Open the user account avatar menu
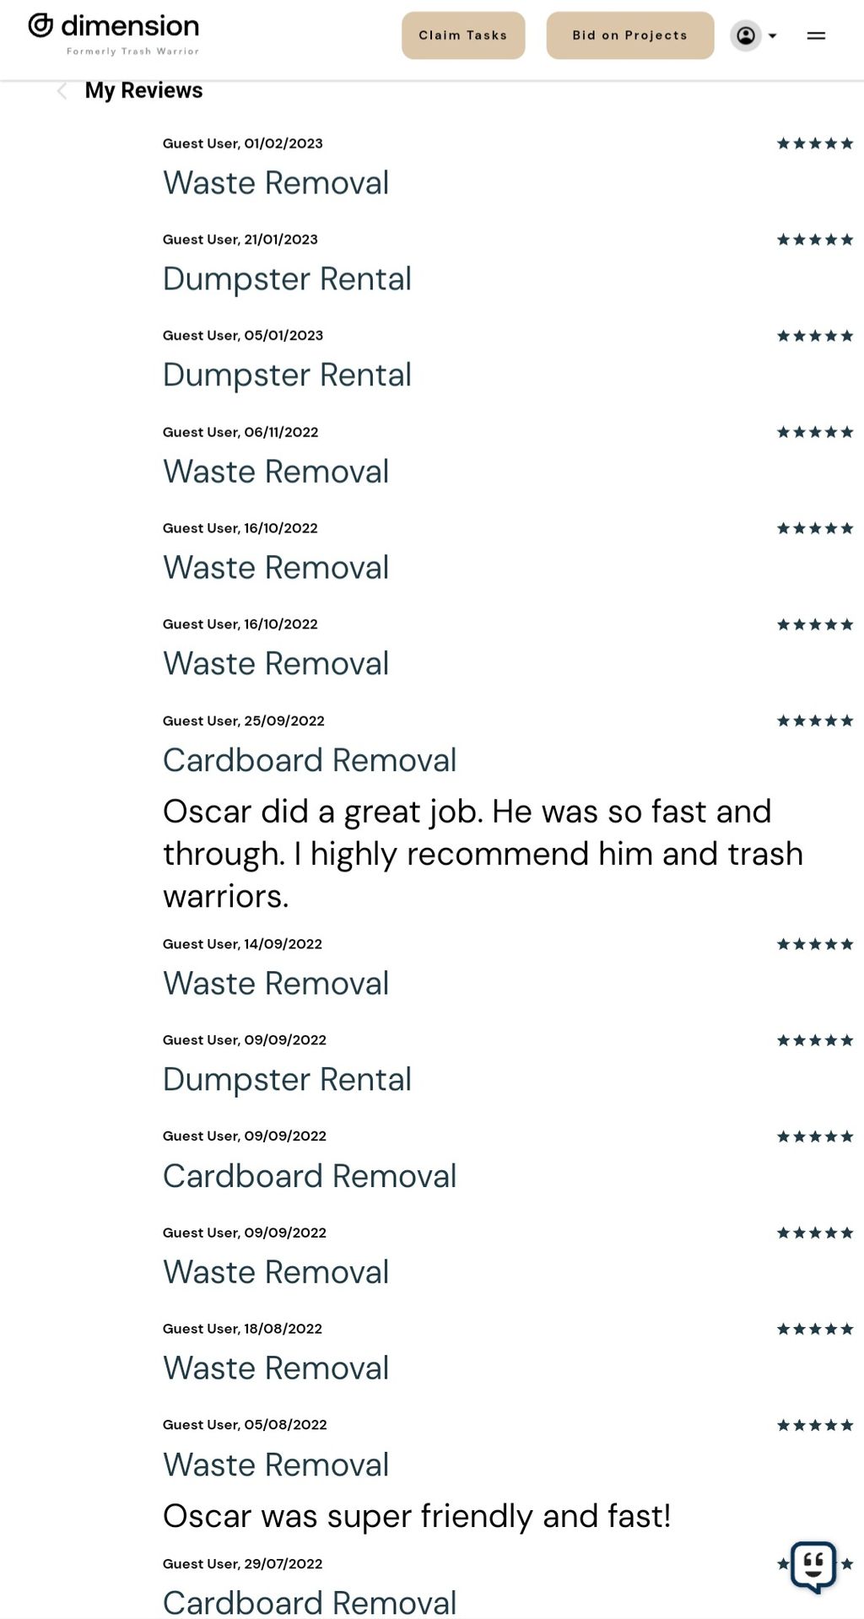The height and width of the screenshot is (1619, 864). click(746, 35)
